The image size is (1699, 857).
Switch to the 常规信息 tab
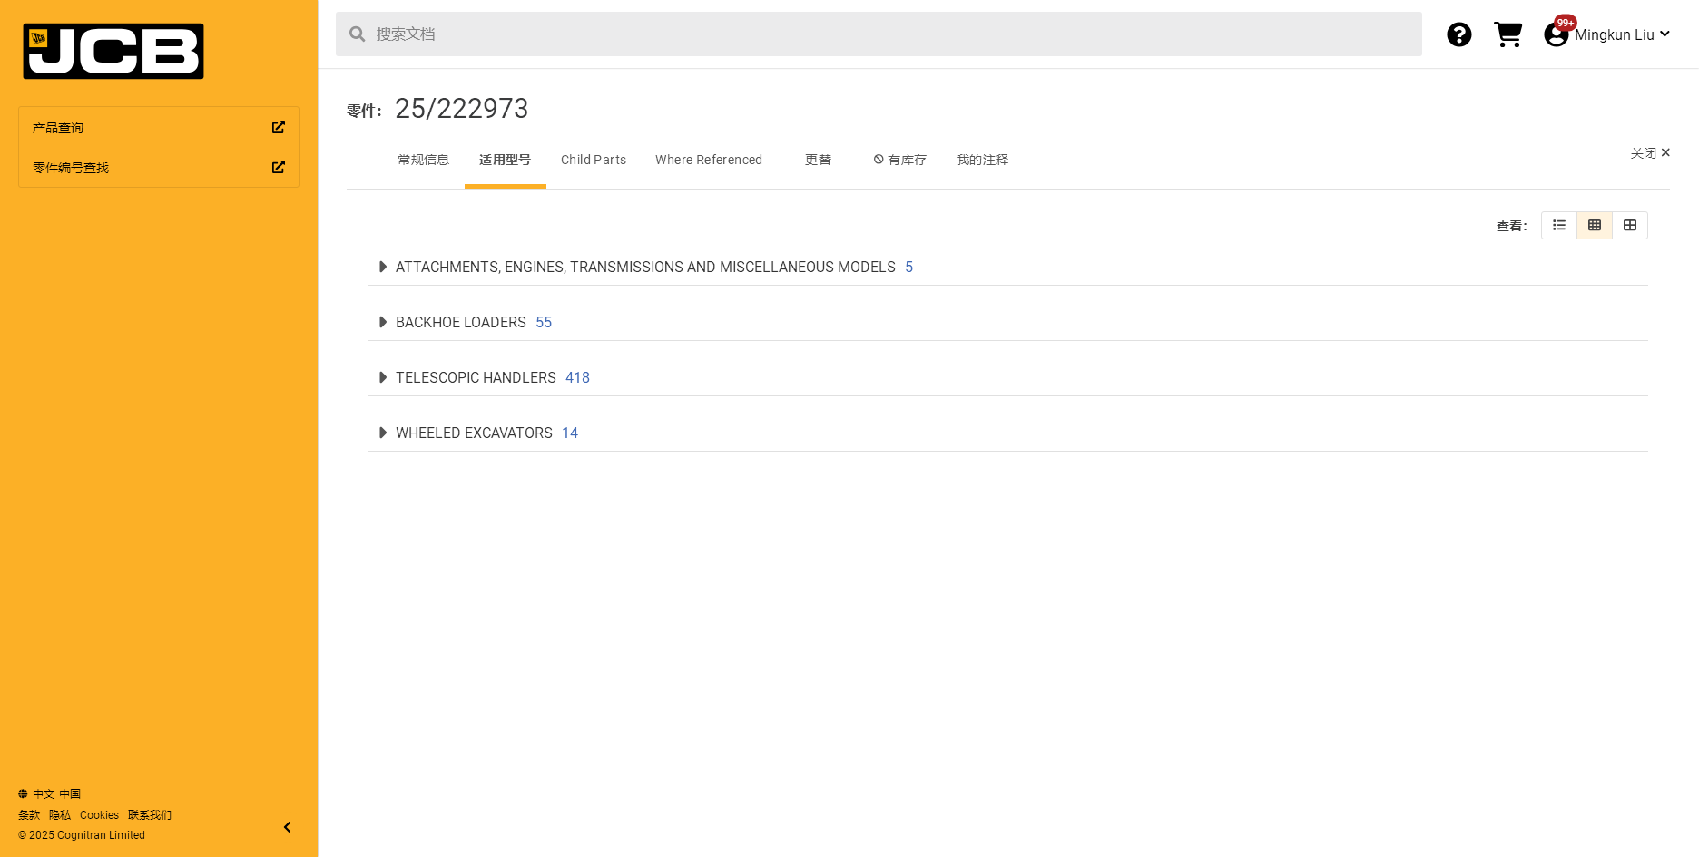(423, 160)
